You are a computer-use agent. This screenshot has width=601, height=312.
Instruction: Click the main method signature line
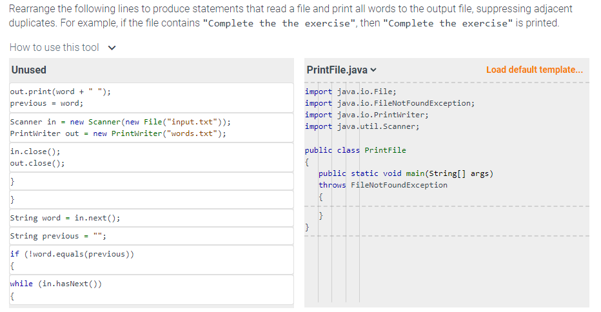click(x=406, y=173)
